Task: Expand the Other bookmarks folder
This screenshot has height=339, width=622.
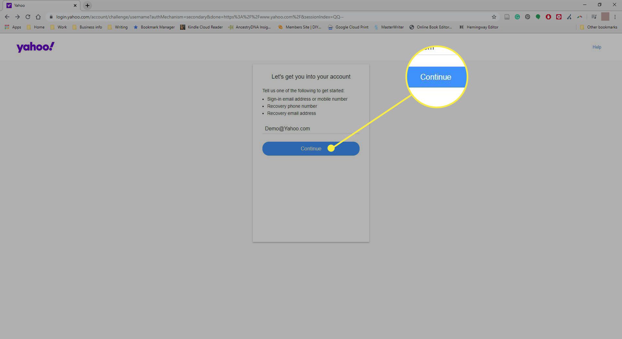Action: click(x=599, y=27)
